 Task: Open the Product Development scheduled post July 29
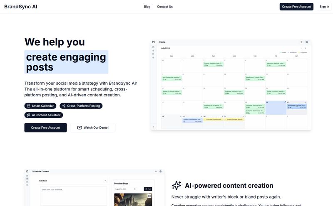pyautogui.click(x=192, y=120)
